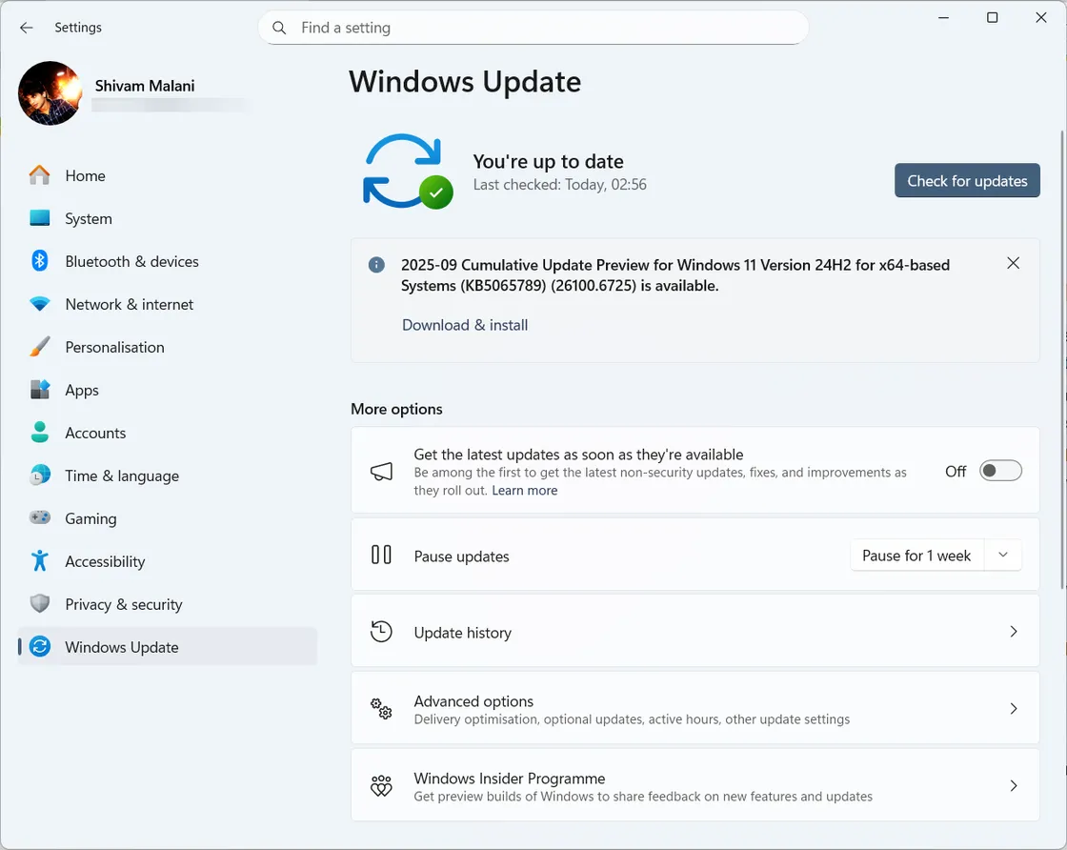Click the Windows Update sidebar icon
Screen dimensions: 1067x850
(x=39, y=647)
